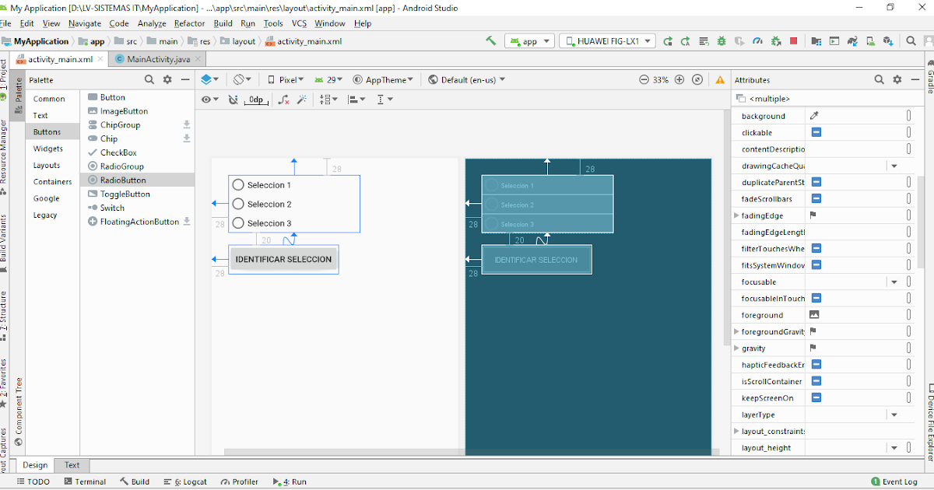Viewport: 934px width, 490px height.
Task: Select the Seleccion 2 radio button
Action: [238, 204]
